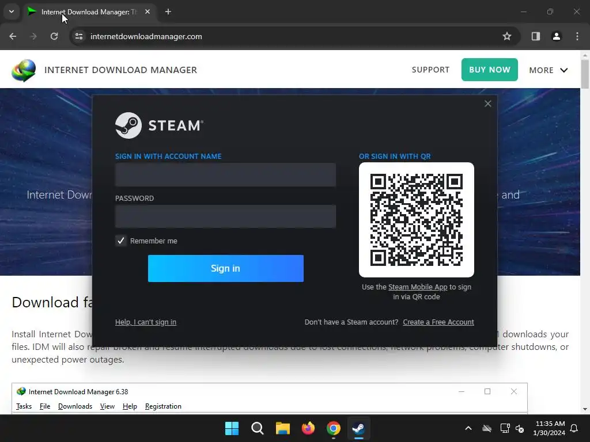Open Downloads menu in IDM screenshot
590x442 pixels.
(x=75, y=406)
